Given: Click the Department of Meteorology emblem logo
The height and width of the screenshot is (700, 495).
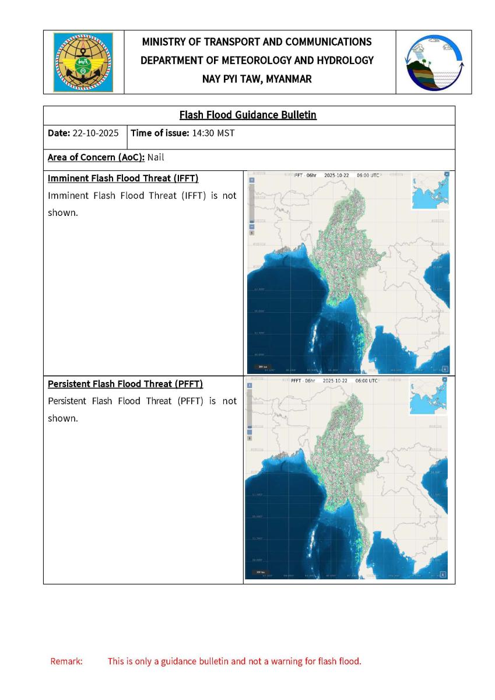Looking at the screenshot, I should click(83, 62).
